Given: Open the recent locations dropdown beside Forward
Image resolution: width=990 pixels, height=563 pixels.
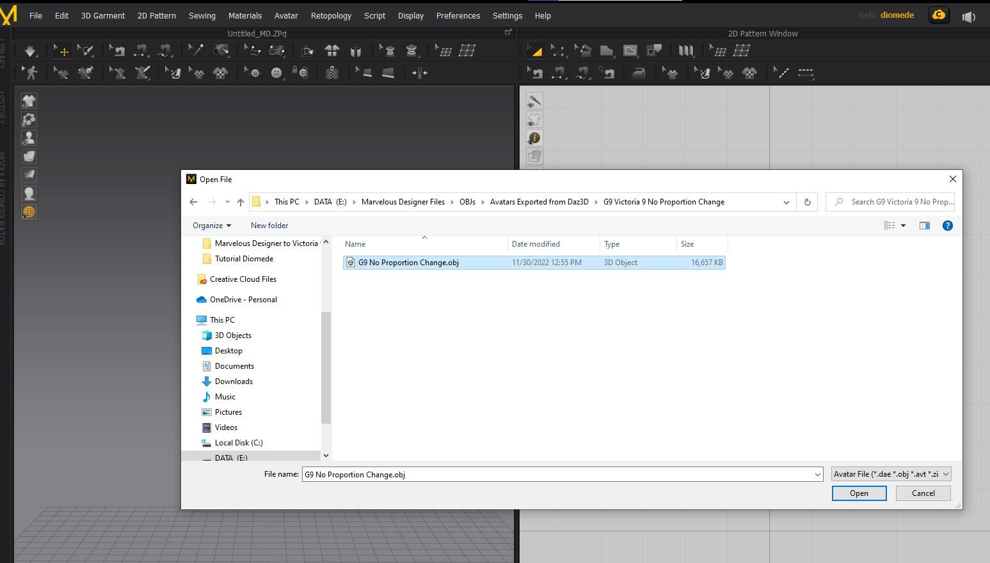Looking at the screenshot, I should [x=227, y=202].
